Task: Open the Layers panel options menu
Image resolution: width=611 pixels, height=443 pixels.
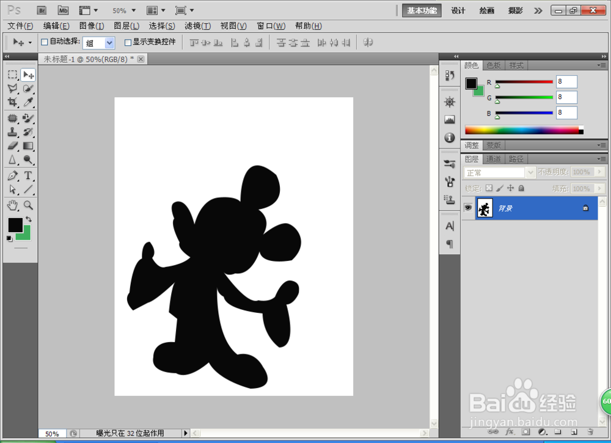Action: (x=602, y=159)
